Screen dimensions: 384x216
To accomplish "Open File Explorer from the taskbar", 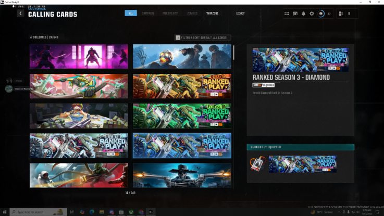I will [x=102, y=212].
